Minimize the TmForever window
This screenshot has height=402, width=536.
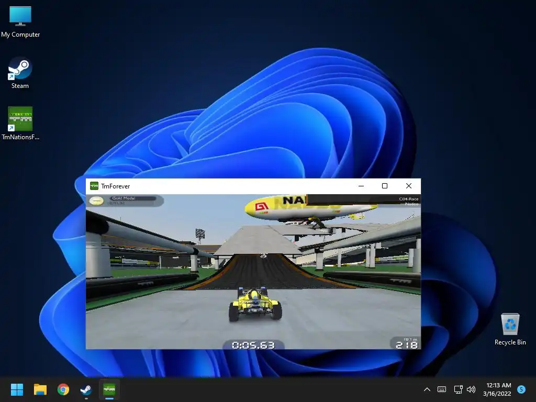click(x=361, y=186)
